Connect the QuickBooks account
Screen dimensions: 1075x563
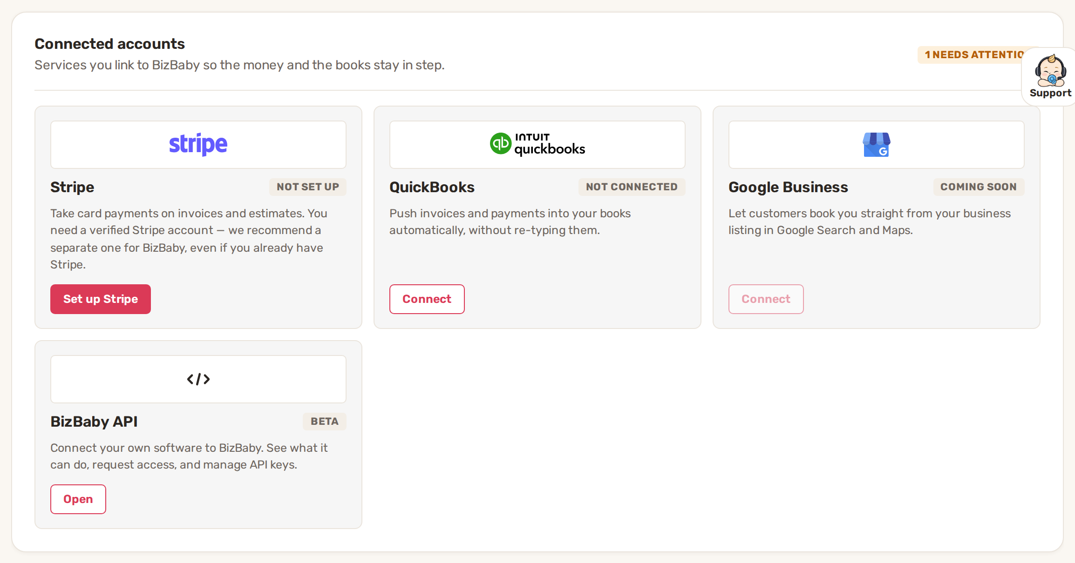click(427, 299)
